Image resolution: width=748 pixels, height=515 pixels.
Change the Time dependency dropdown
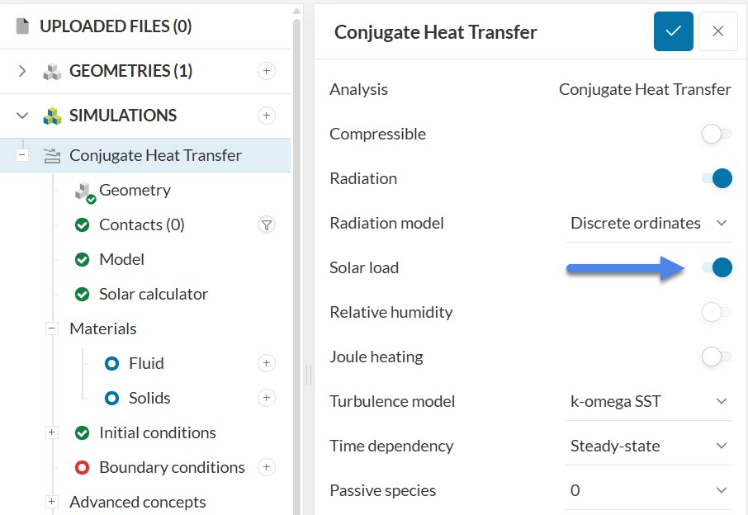point(649,446)
